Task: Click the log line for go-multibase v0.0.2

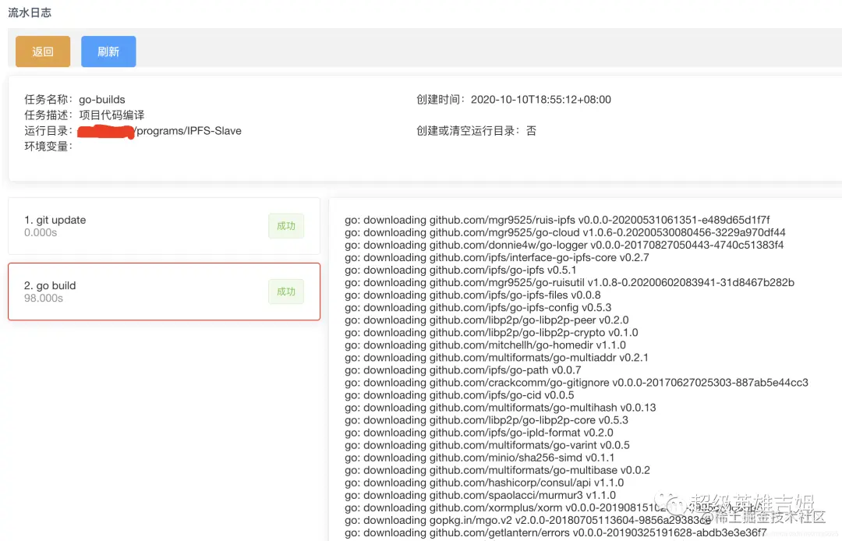Action: 497,470
